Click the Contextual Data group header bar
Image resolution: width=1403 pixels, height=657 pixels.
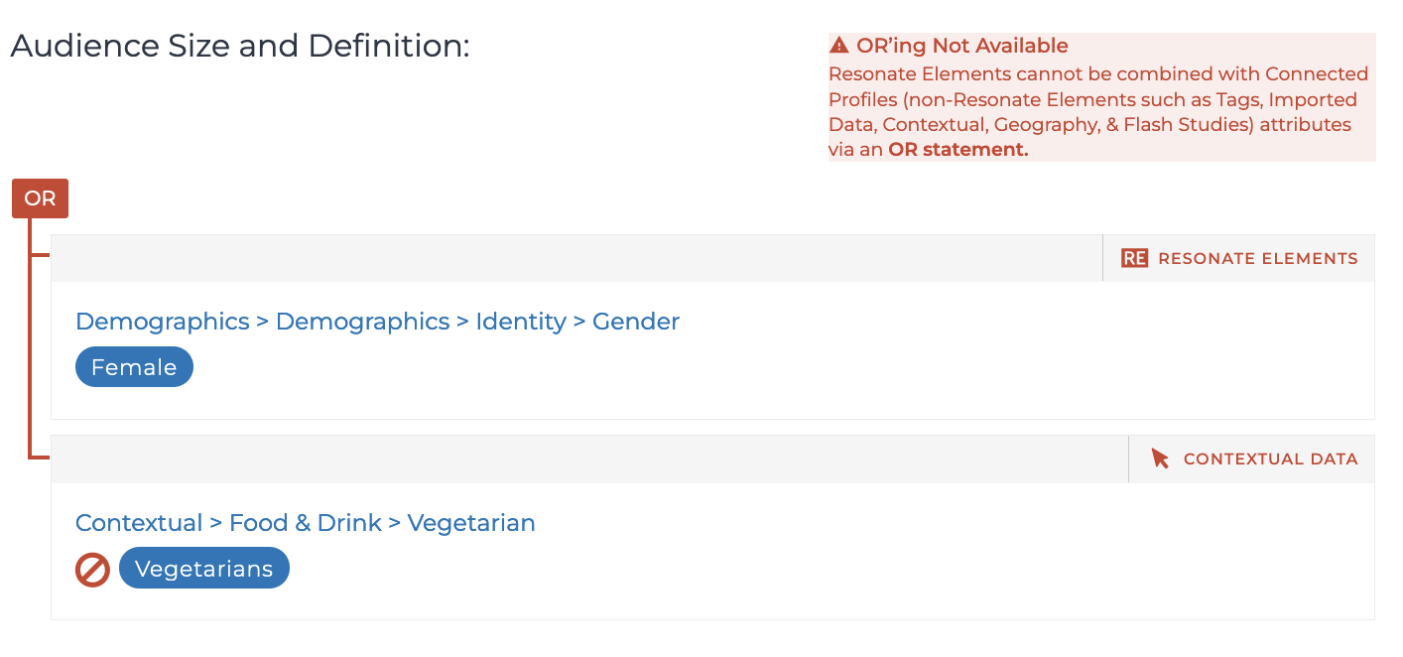pyautogui.click(x=712, y=459)
